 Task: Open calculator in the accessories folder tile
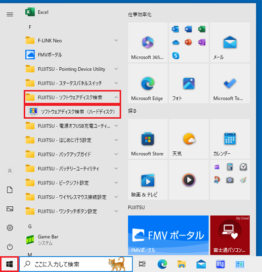pos(230,167)
